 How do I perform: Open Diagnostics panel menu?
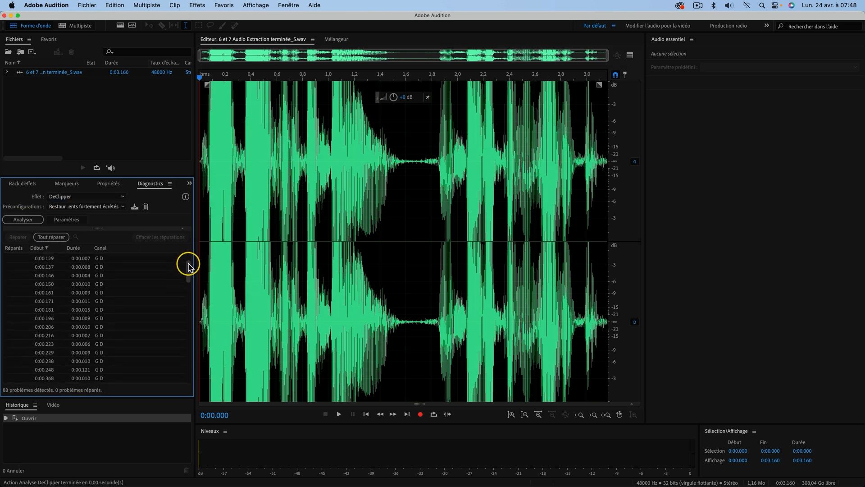pyautogui.click(x=170, y=184)
